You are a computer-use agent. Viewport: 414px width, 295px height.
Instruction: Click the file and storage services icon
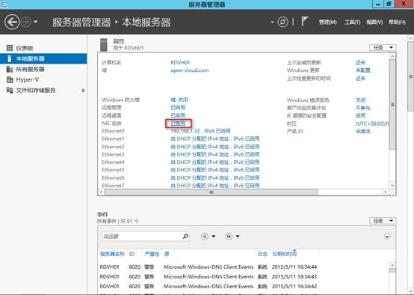(10, 90)
